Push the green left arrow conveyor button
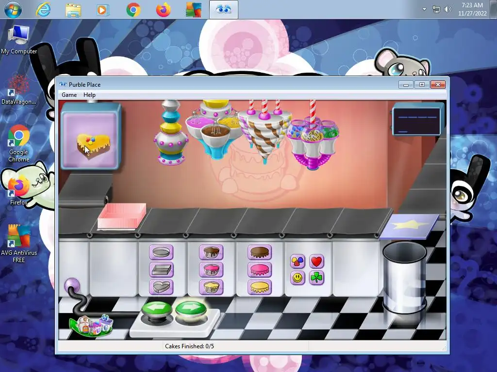This screenshot has width=497, height=372. [x=157, y=310]
